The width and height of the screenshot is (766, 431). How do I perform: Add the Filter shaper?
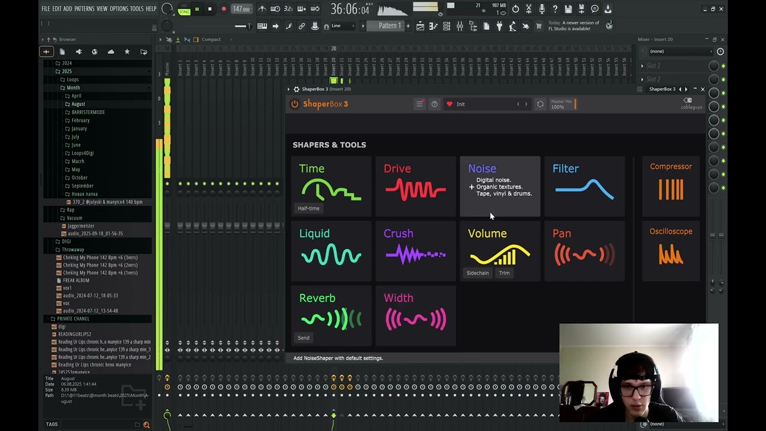(584, 186)
